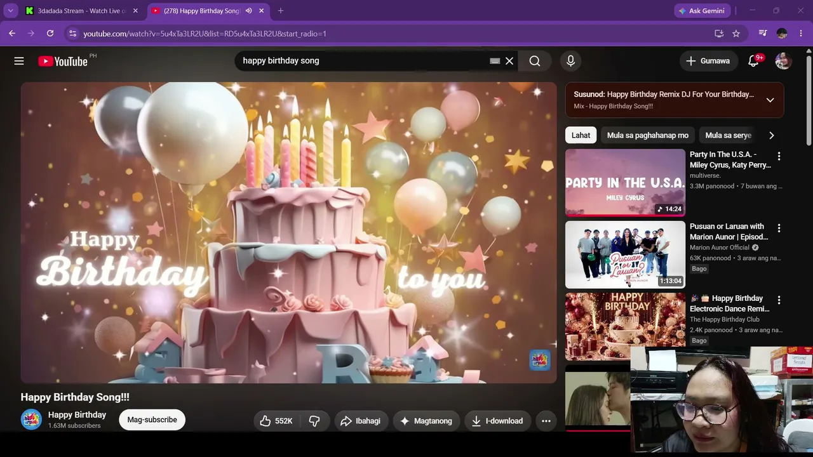The width and height of the screenshot is (813, 457).
Task: Subscribe using the Mag-subscribe button
Action: click(152, 420)
